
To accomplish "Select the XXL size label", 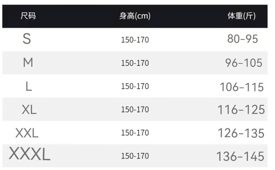I will point(27,133).
